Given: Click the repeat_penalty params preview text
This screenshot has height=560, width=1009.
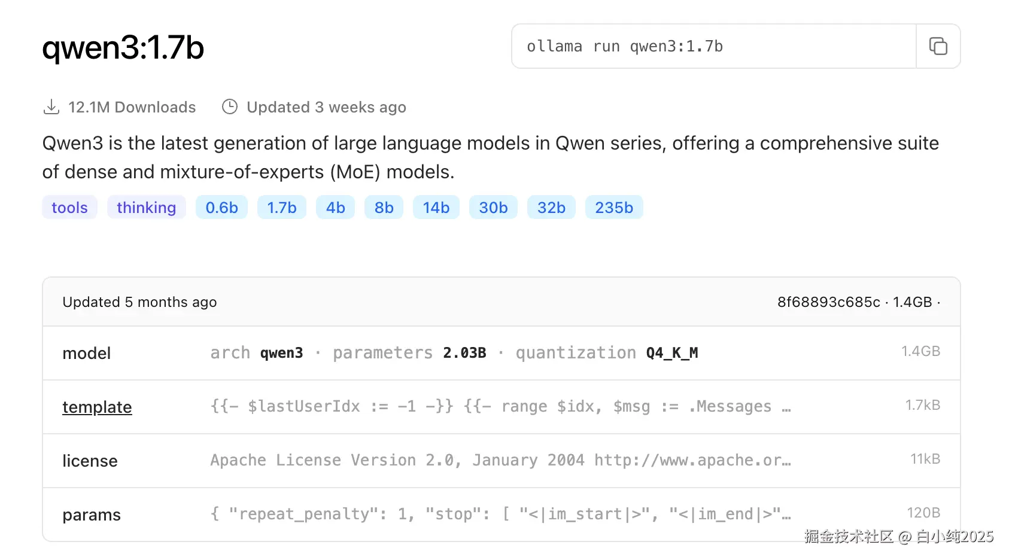Looking at the screenshot, I should tap(500, 514).
